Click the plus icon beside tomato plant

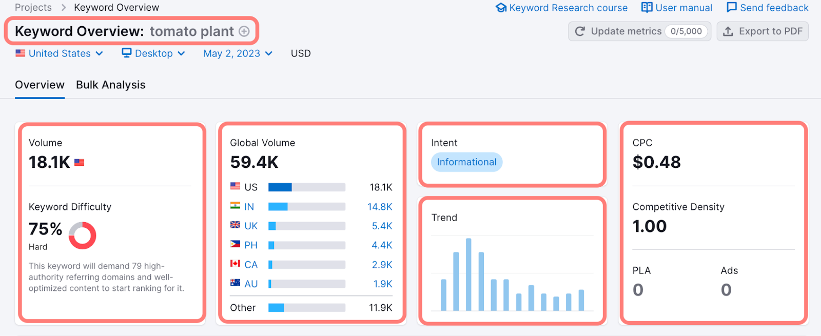244,31
